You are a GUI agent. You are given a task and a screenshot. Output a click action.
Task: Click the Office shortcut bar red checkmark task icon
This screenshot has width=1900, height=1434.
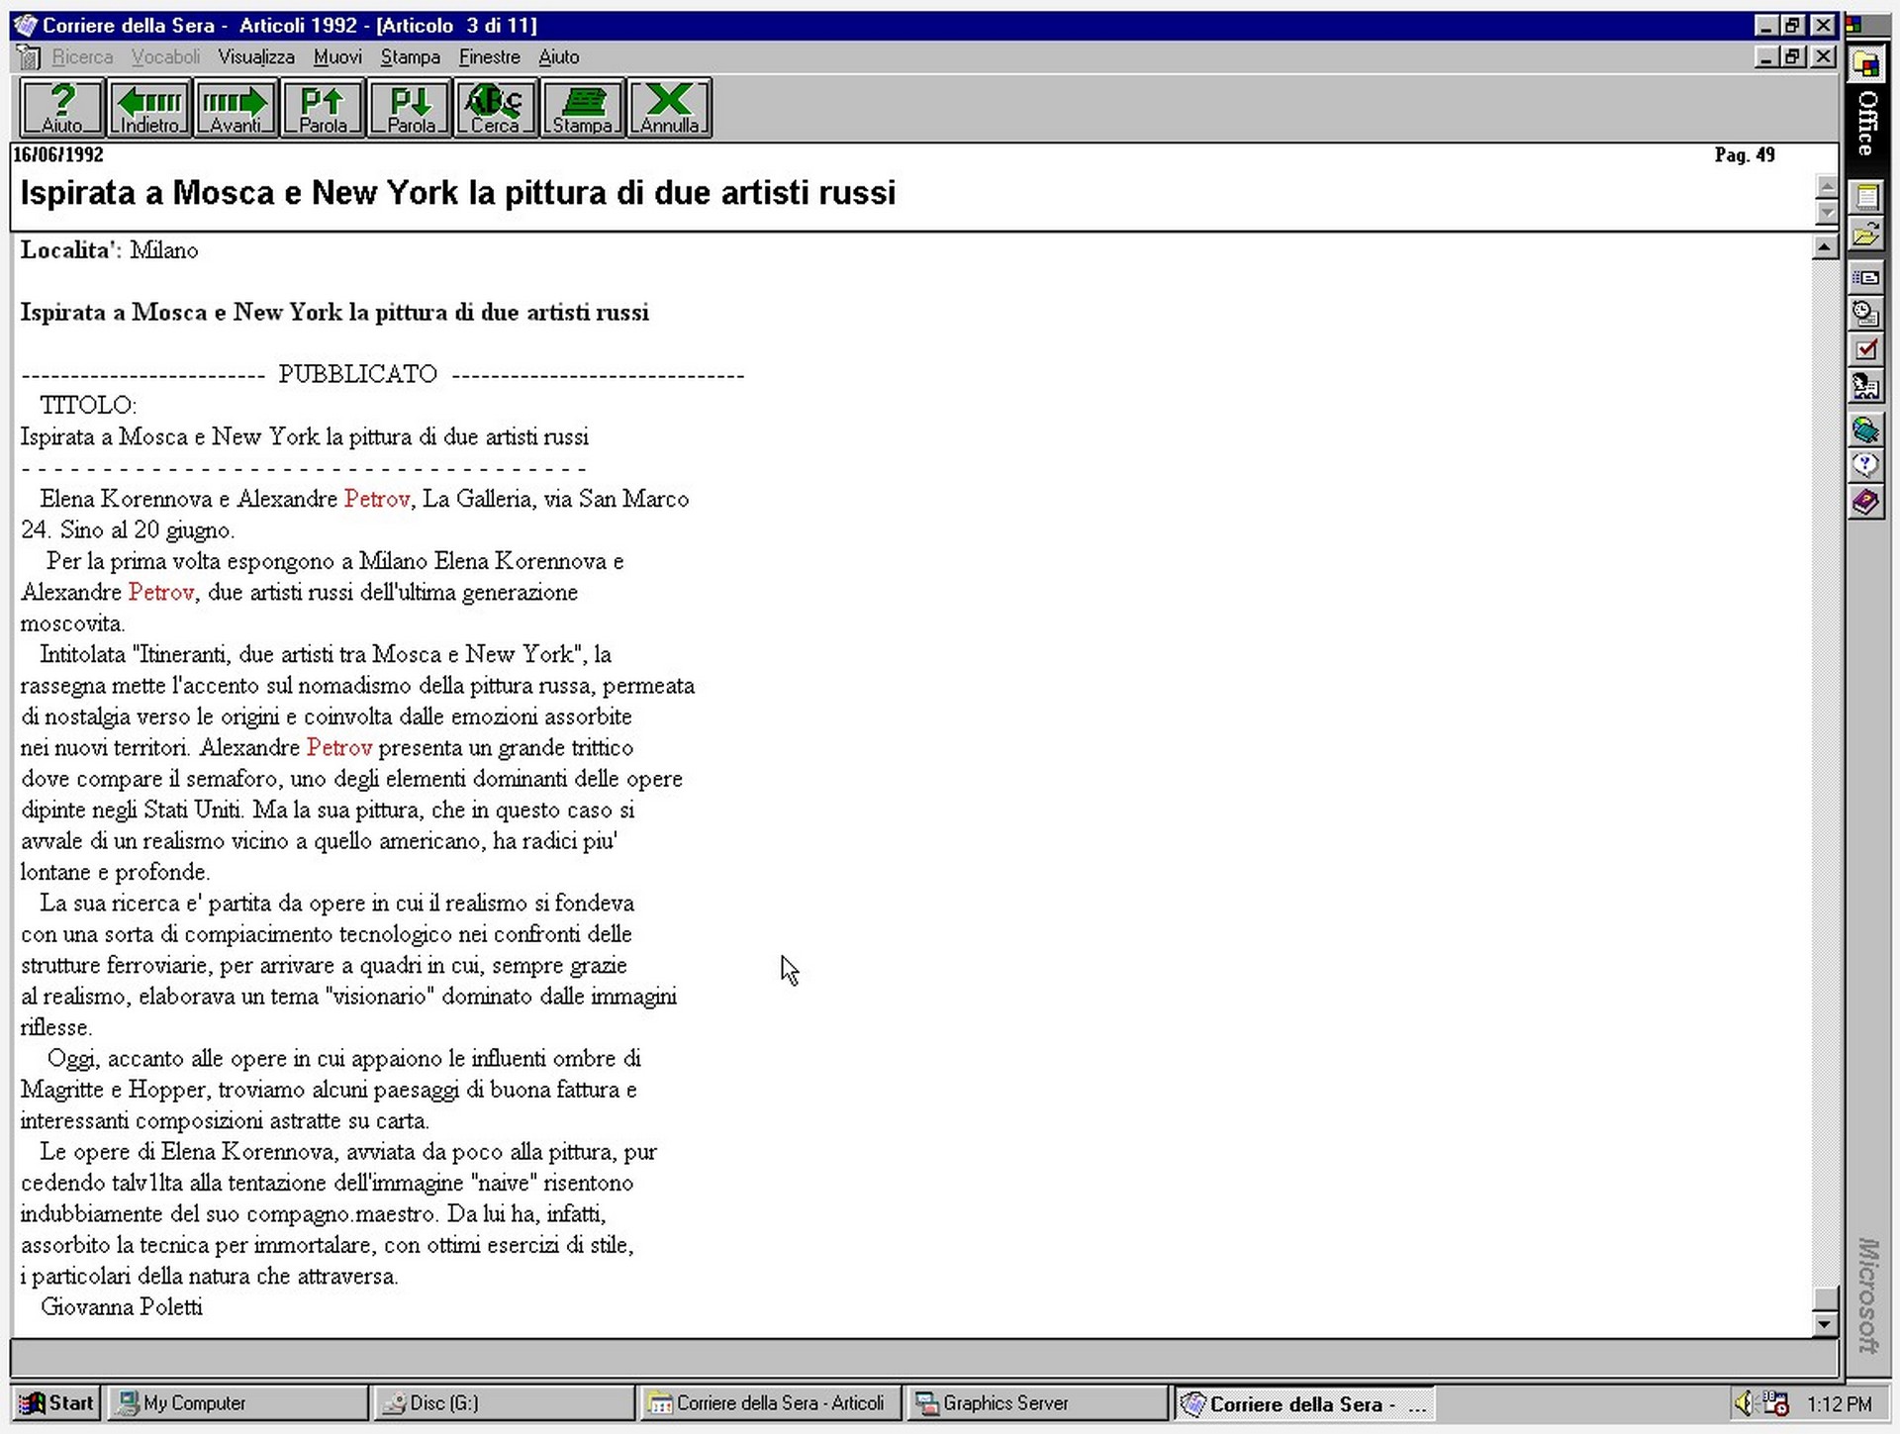tap(1865, 349)
